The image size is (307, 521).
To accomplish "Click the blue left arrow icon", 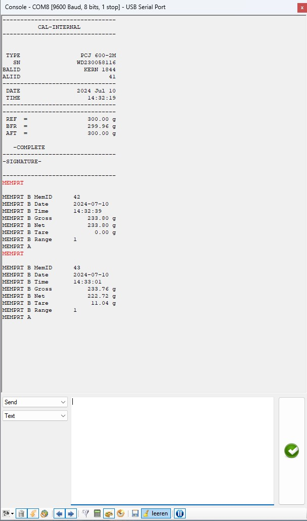I will click(59, 513).
